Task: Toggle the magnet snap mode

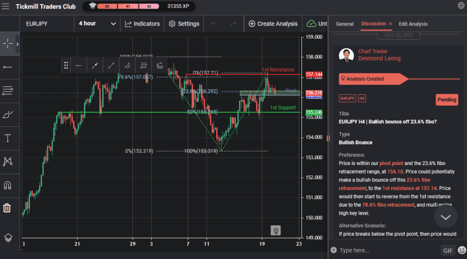Action: 7,185
